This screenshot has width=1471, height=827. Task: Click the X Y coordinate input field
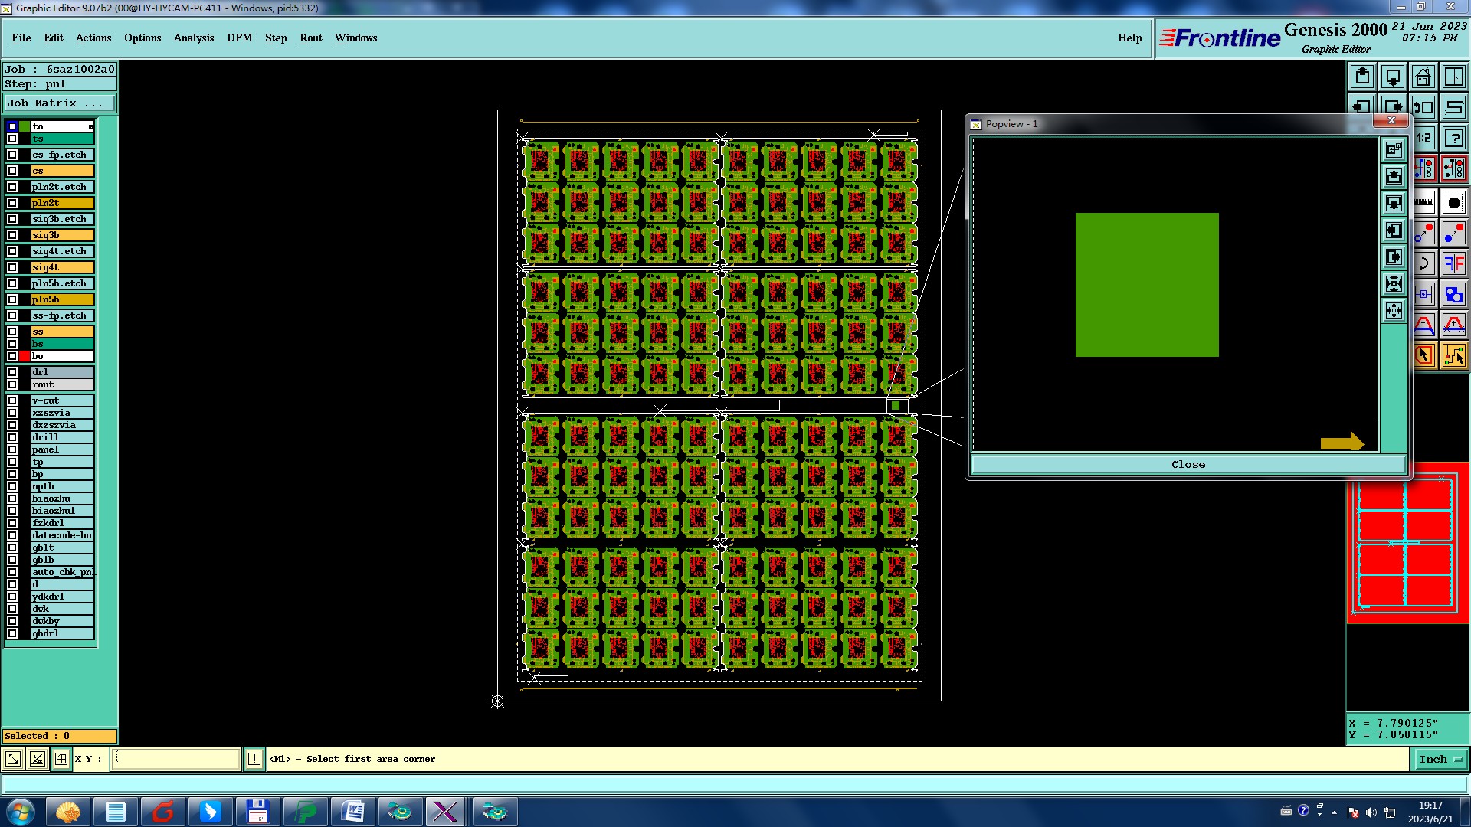[x=176, y=759]
